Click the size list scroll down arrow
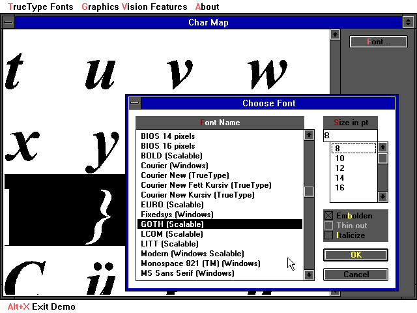The height and width of the screenshot is (313, 417). click(x=382, y=196)
